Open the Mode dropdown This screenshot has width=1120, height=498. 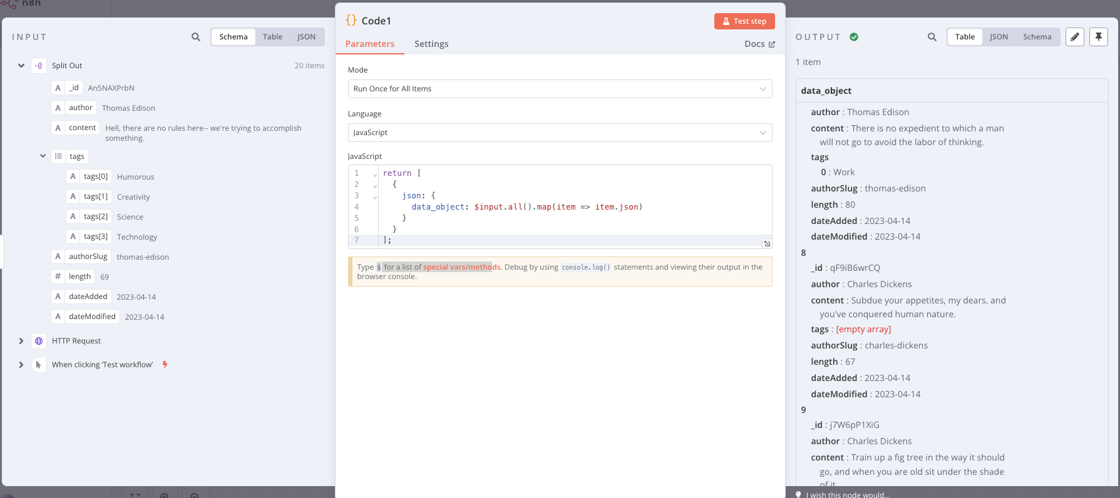pyautogui.click(x=560, y=89)
